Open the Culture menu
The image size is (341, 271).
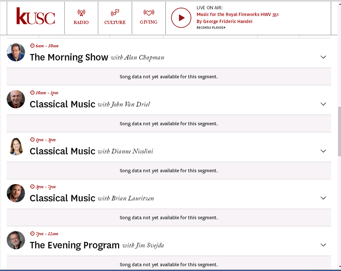point(115,17)
